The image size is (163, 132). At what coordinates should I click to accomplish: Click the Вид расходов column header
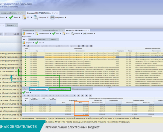pos(53,99)
